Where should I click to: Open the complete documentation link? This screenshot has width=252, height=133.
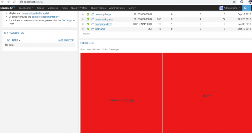pyautogui.click(x=45, y=17)
